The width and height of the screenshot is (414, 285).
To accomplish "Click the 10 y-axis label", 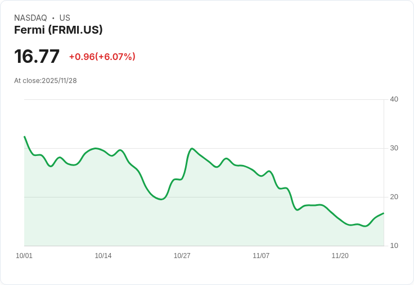I will tap(394, 246).
